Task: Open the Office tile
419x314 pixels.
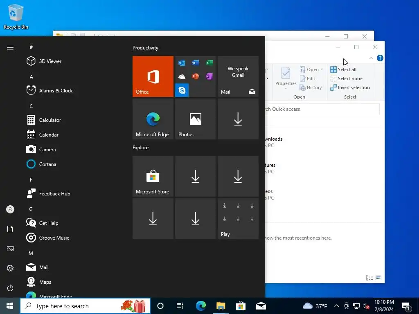Action: (x=153, y=76)
